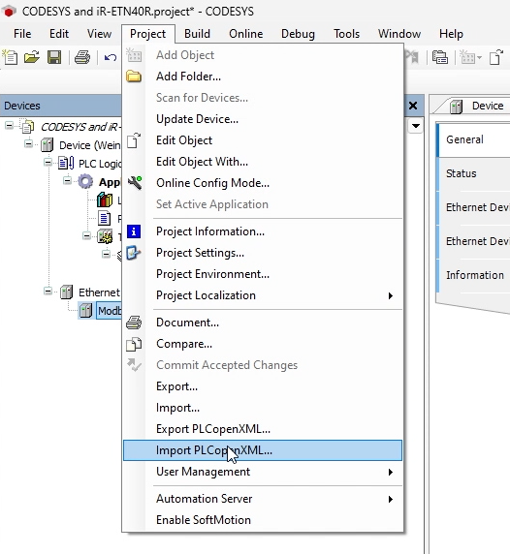Close the Devices panel
510x554 pixels.
[413, 106]
